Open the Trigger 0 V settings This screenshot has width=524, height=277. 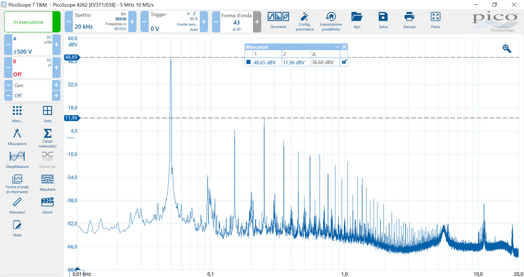(x=174, y=22)
